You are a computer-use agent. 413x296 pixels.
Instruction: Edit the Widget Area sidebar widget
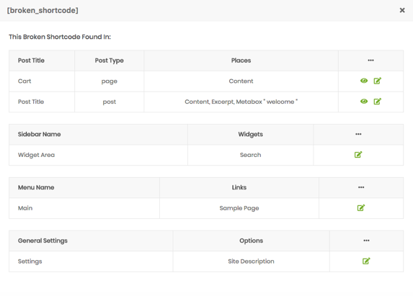click(x=358, y=155)
